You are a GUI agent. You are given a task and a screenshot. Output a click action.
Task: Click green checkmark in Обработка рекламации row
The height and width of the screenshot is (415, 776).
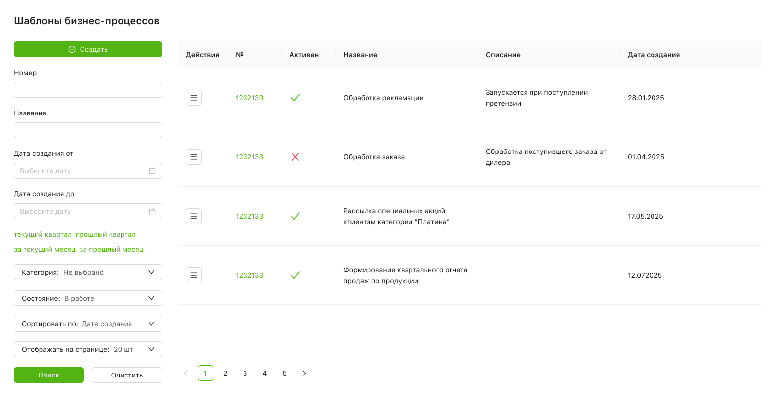pyautogui.click(x=295, y=98)
